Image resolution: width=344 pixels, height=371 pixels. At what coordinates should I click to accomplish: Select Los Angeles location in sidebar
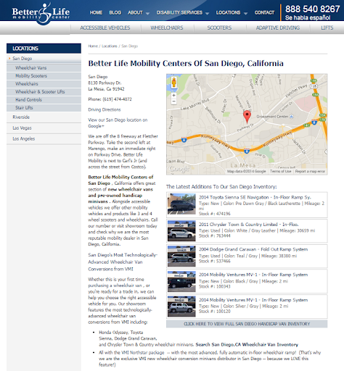[44, 139]
